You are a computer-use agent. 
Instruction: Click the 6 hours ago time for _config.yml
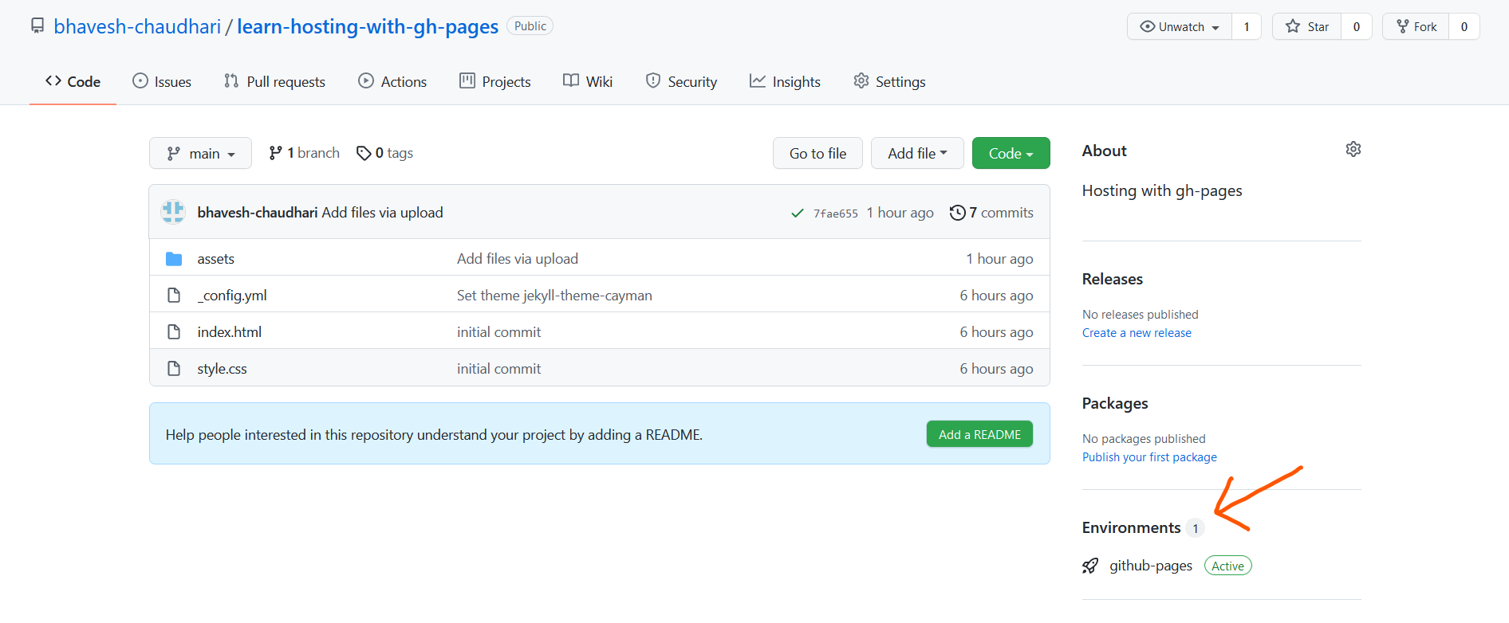(996, 296)
